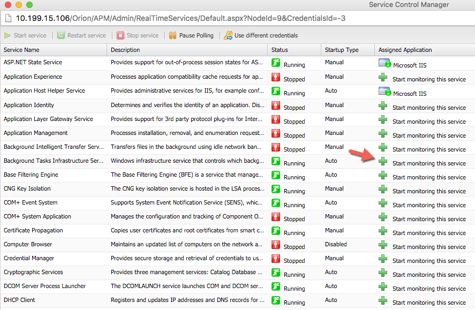Start monitoring the Credential Manager service
This screenshot has height=310, width=475.
pyautogui.click(x=429, y=261)
